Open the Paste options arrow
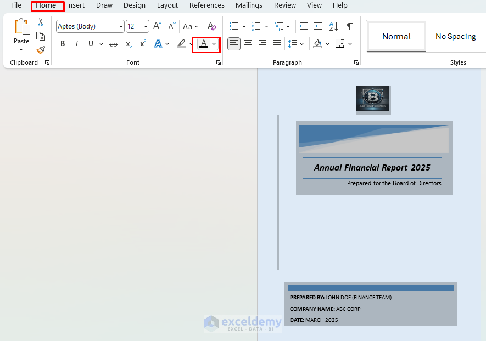This screenshot has height=341, width=486. click(x=21, y=50)
